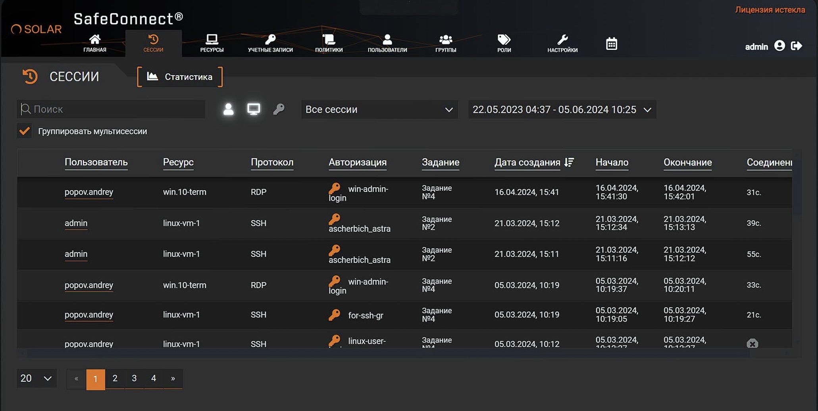Click into the Поиск search field
This screenshot has width=818, height=411.
111,109
